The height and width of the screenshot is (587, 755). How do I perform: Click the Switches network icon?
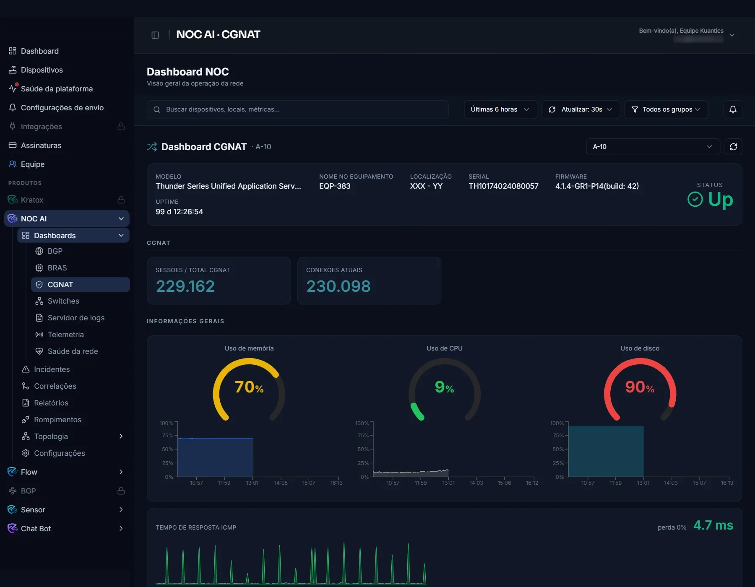pyautogui.click(x=39, y=301)
